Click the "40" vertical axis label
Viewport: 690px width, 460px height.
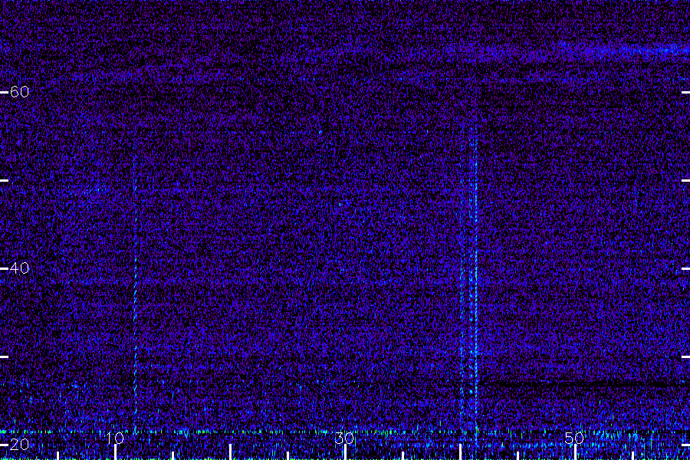point(19,268)
